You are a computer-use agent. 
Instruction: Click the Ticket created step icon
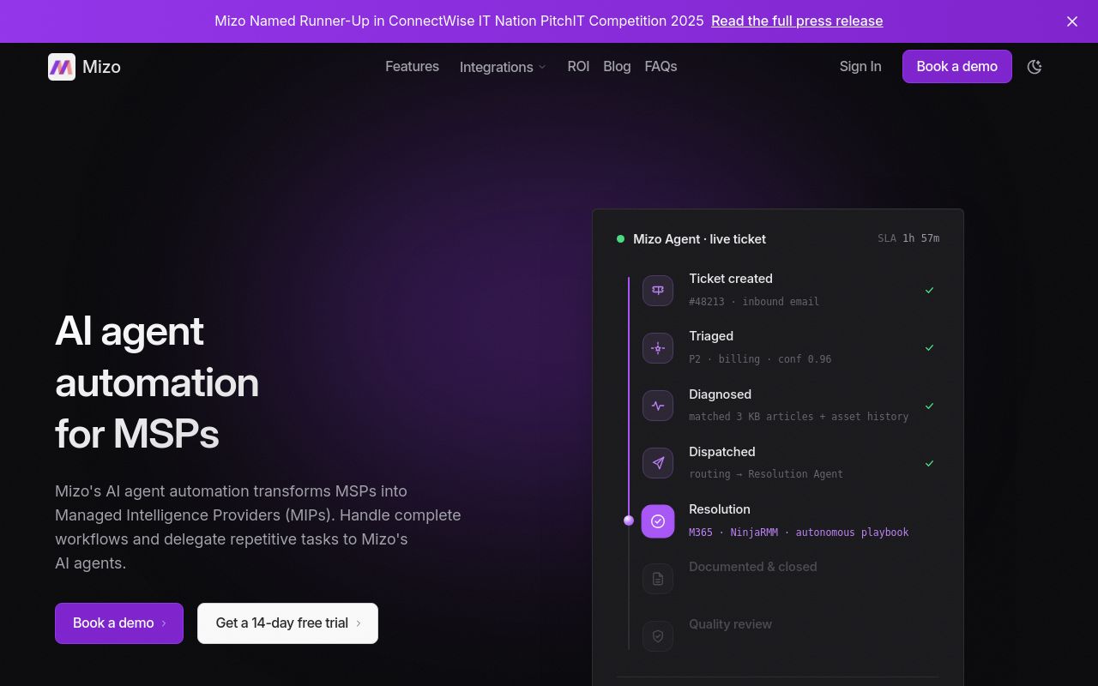tap(658, 291)
